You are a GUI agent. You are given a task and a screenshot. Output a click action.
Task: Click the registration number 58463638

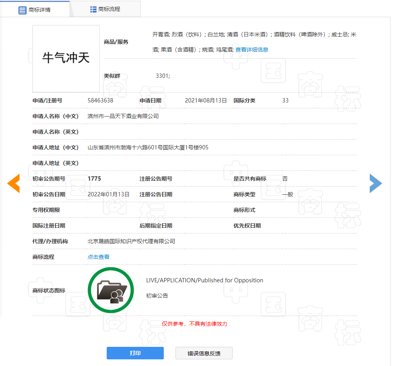point(100,100)
